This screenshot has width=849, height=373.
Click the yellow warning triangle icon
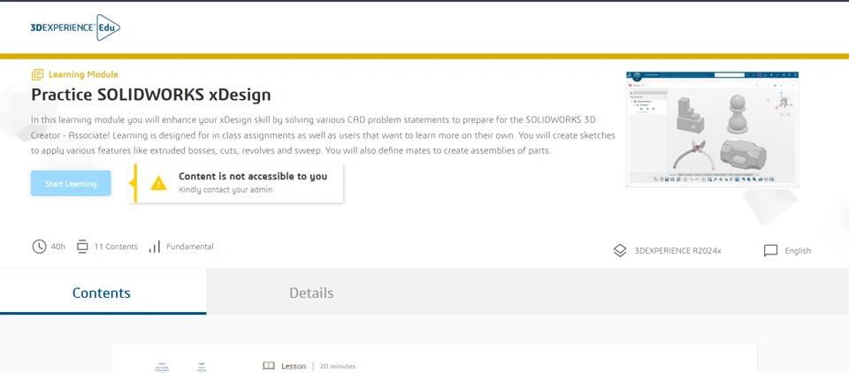(x=158, y=183)
